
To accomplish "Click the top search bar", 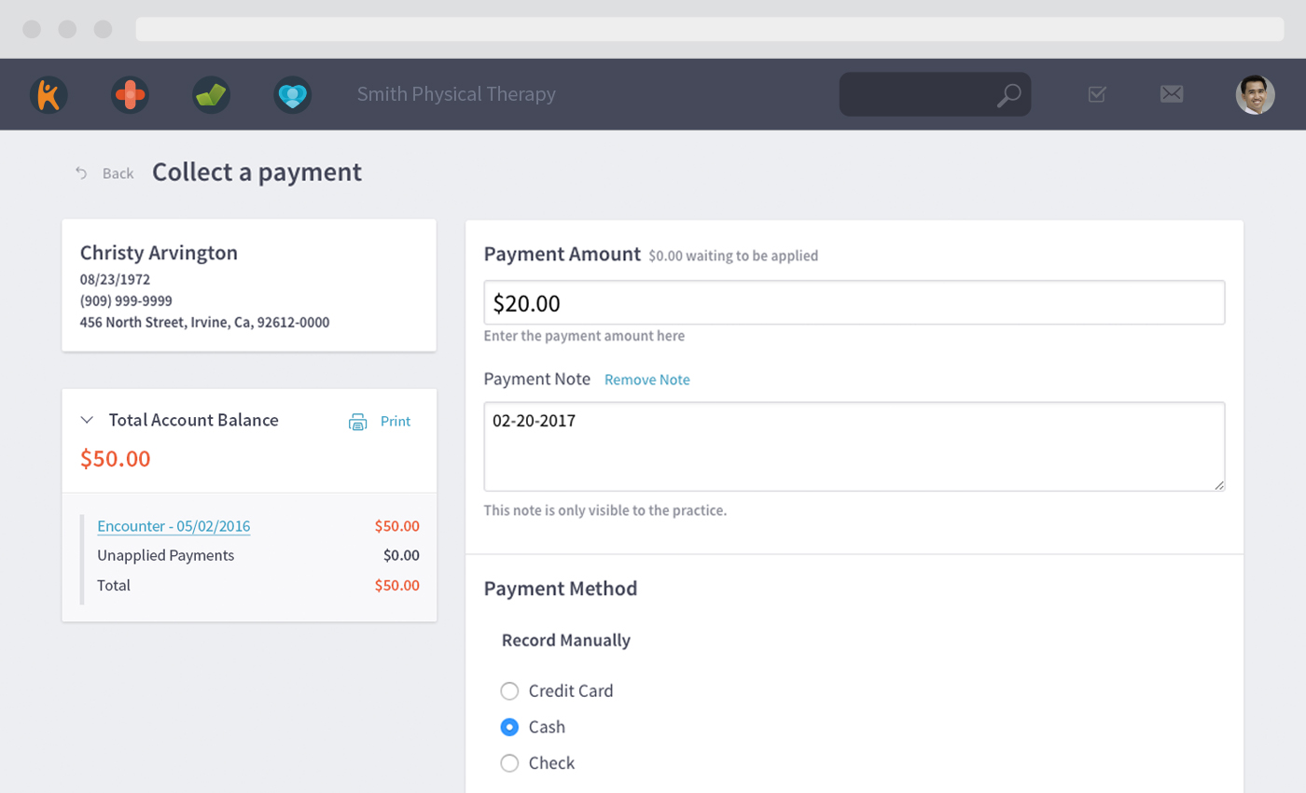I will point(933,93).
